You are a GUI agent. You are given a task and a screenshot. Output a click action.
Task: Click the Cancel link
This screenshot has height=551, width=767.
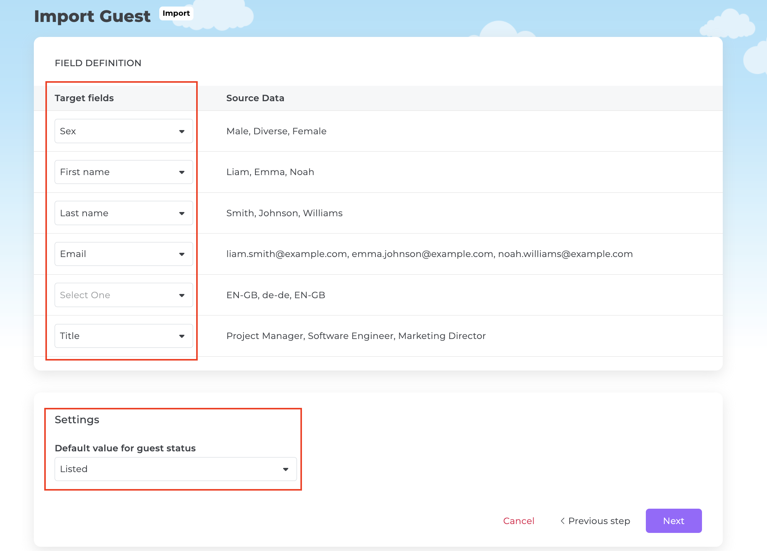tap(519, 521)
